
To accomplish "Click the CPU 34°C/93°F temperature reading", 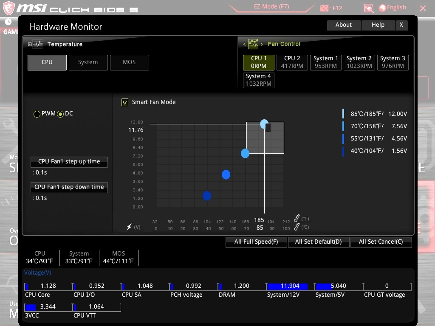I will 40,258.
